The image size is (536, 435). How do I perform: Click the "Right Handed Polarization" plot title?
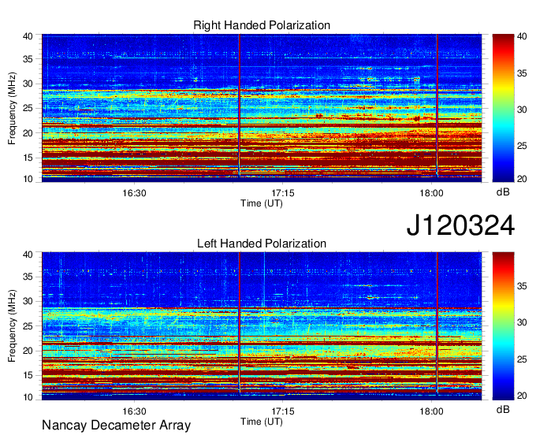[x=262, y=25]
